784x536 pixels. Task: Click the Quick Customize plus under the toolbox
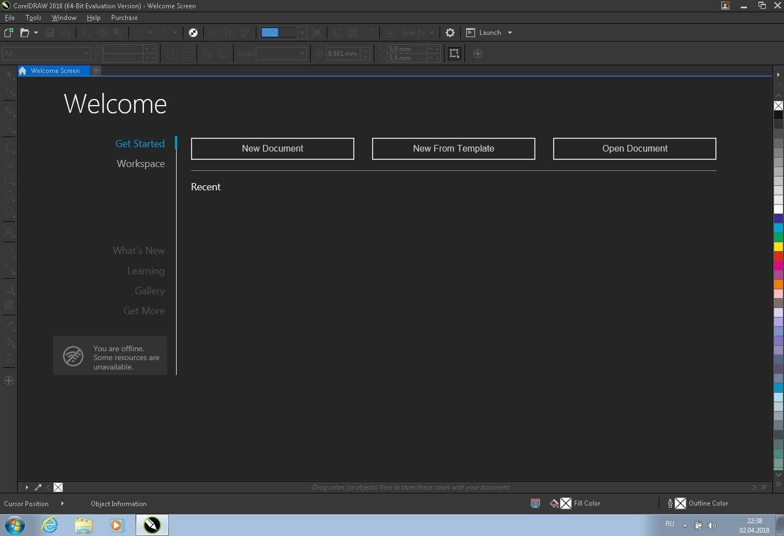[x=9, y=381]
